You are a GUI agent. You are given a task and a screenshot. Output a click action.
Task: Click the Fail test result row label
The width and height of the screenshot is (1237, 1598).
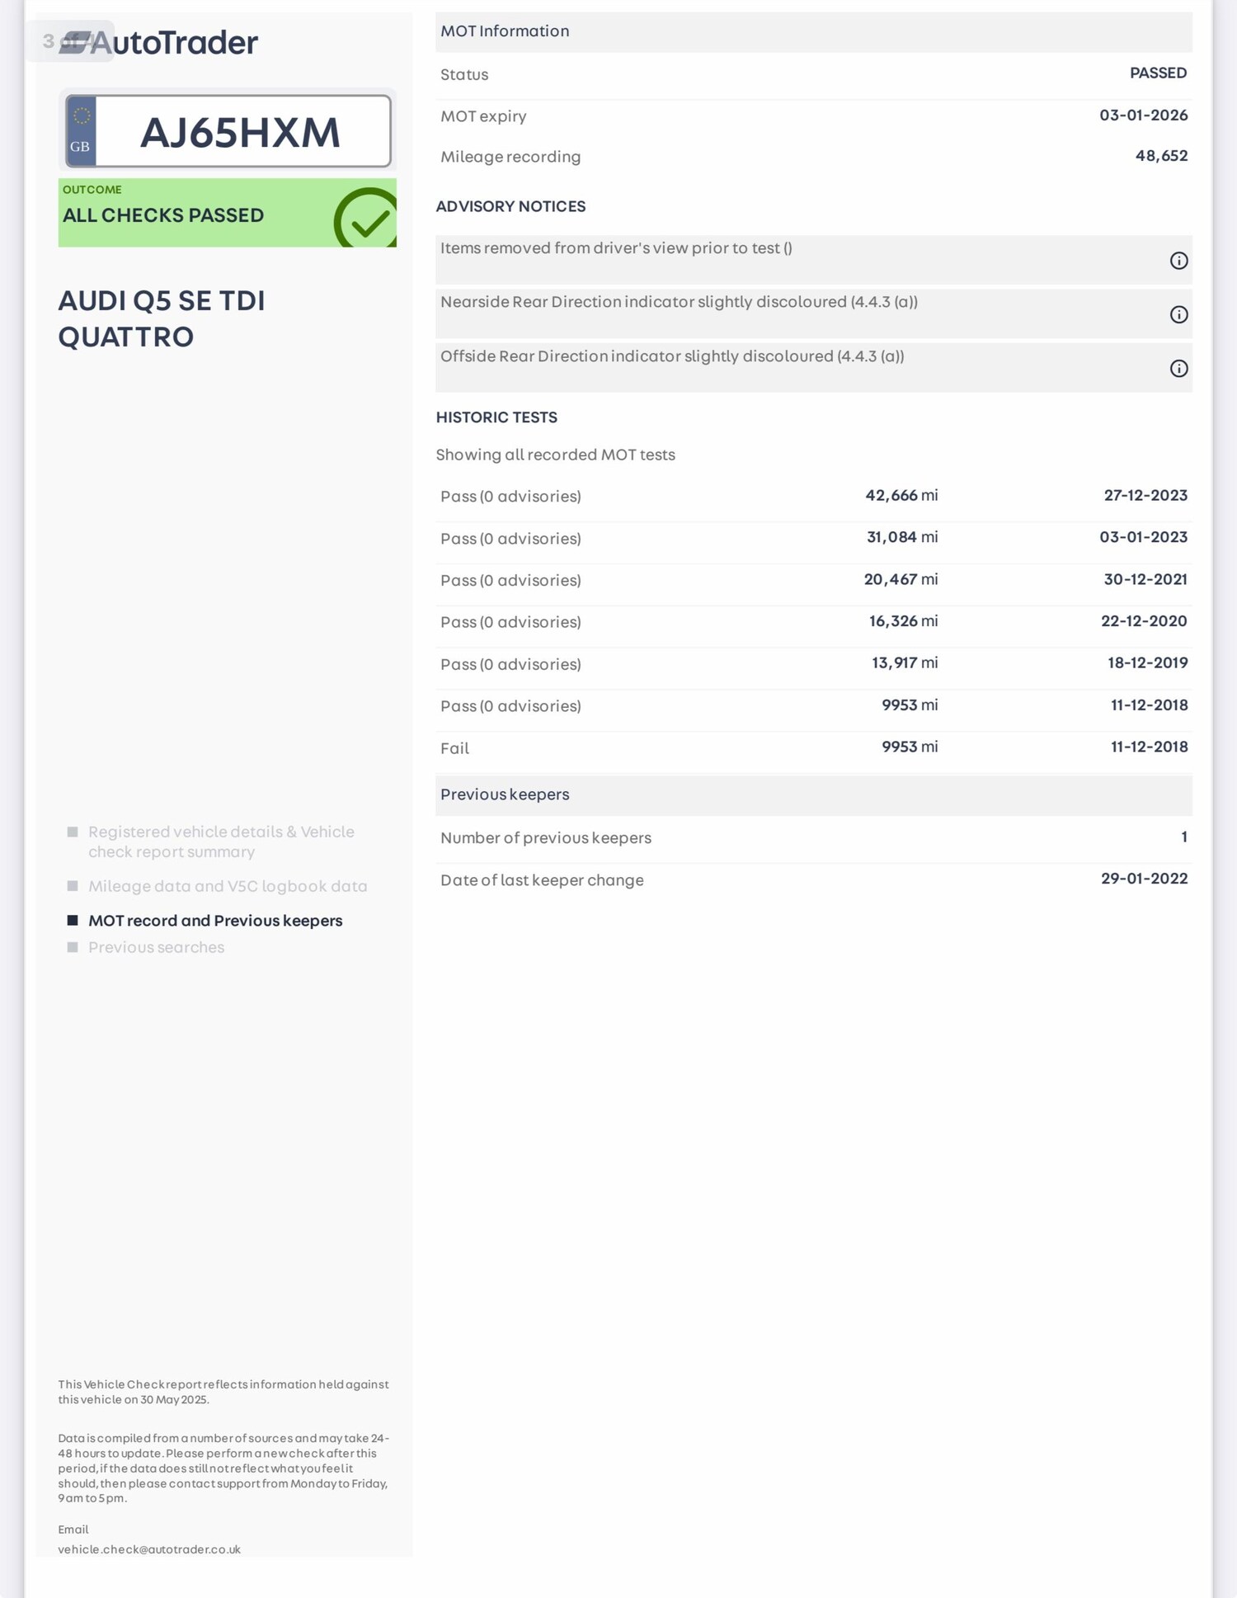click(454, 748)
